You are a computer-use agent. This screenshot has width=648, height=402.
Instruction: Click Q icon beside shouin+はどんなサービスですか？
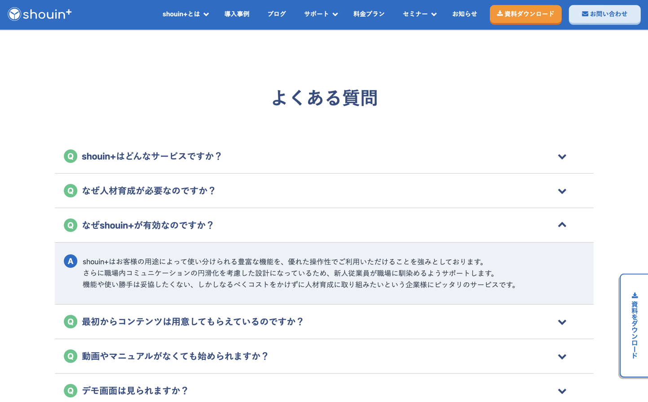(x=71, y=156)
